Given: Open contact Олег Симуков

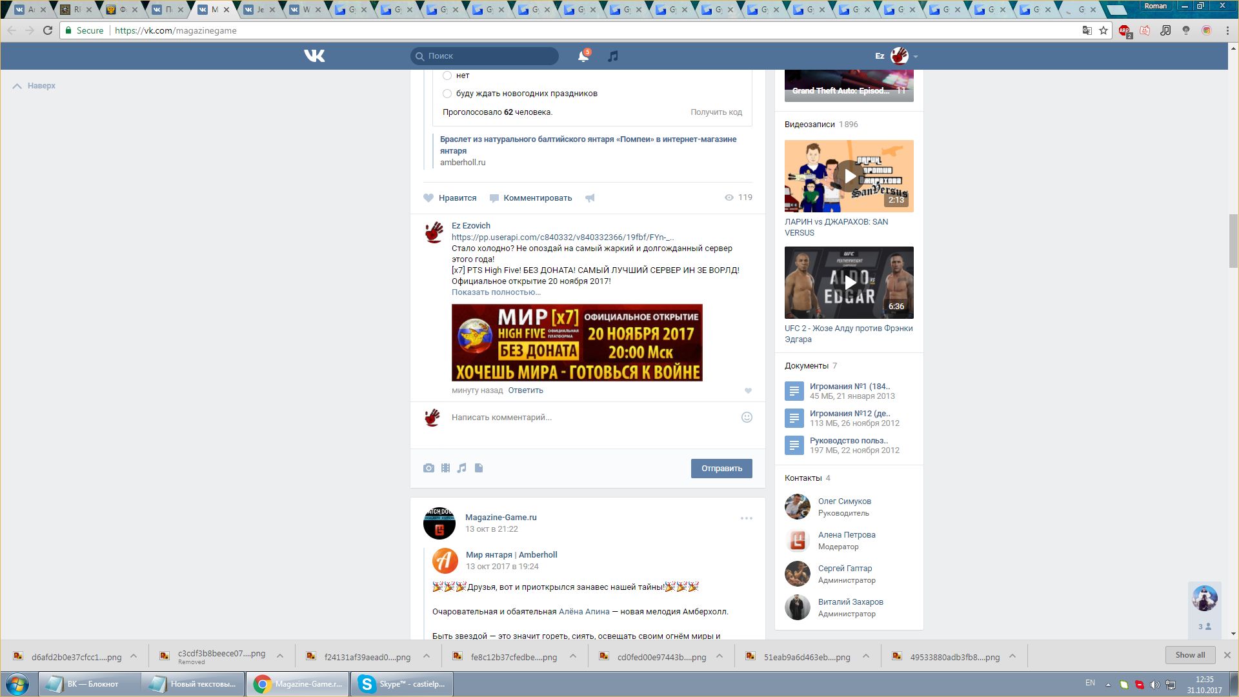Looking at the screenshot, I should [844, 501].
